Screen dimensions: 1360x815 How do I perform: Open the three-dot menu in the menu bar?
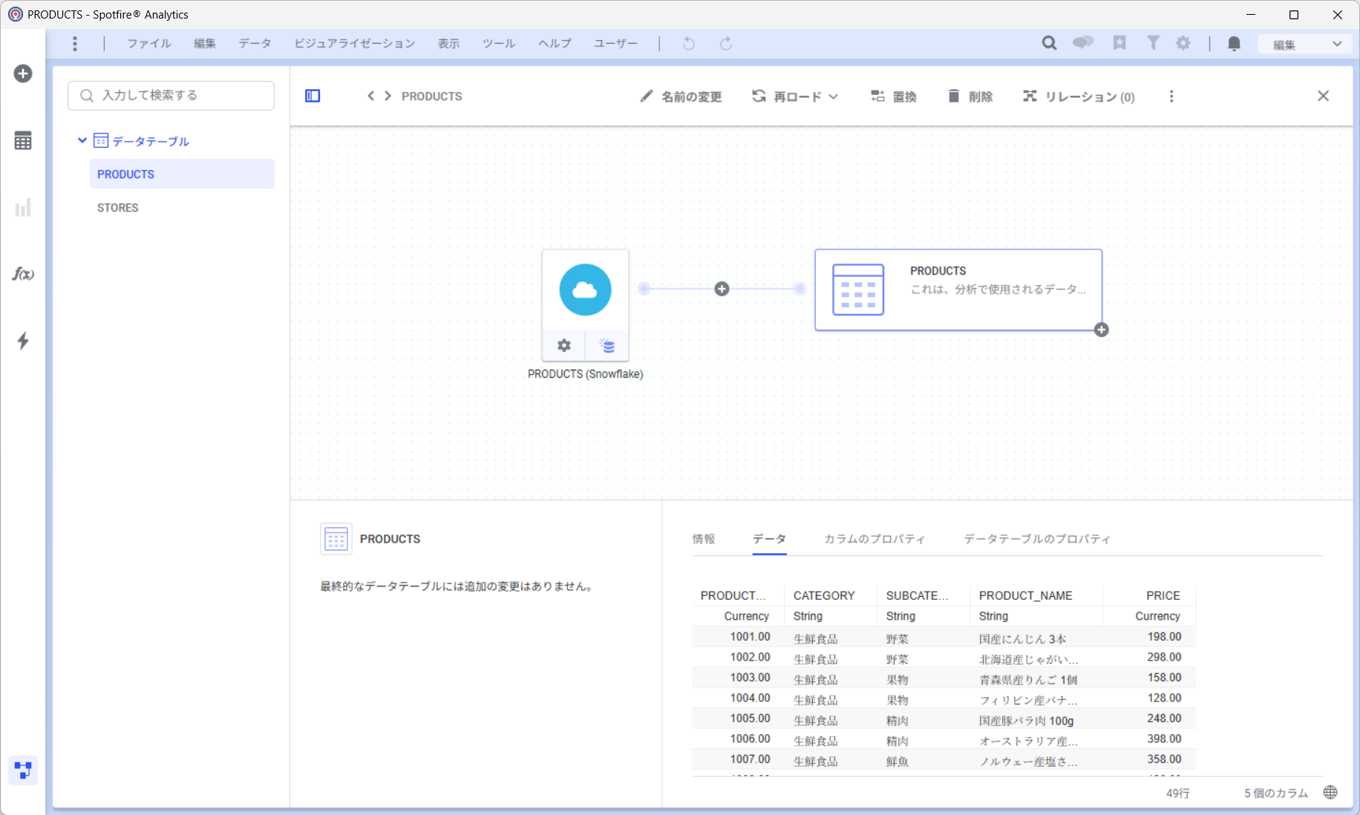coord(75,44)
